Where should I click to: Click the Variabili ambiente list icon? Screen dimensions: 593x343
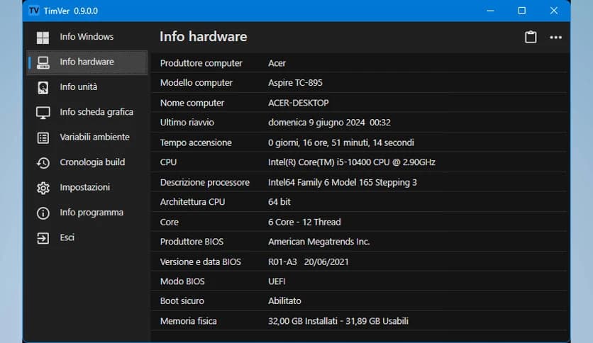[43, 138]
